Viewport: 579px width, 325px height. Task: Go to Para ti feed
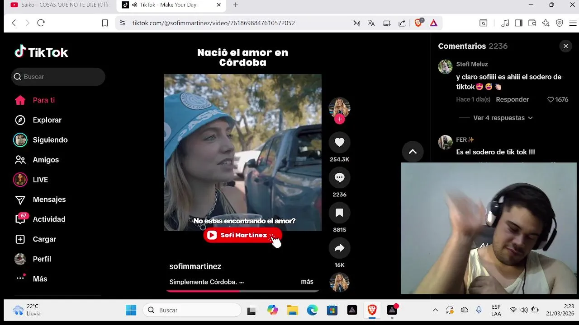click(43, 100)
